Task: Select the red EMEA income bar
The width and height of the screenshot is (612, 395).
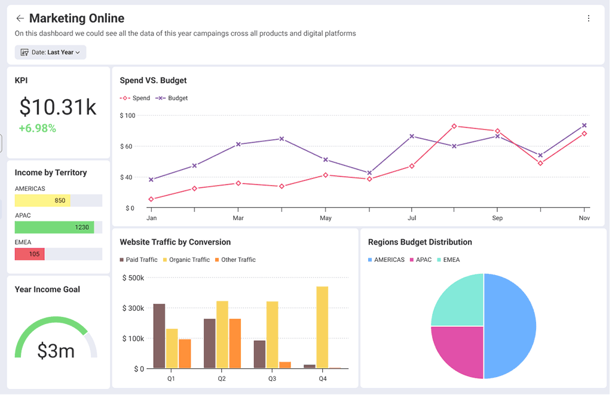Action: (x=30, y=255)
